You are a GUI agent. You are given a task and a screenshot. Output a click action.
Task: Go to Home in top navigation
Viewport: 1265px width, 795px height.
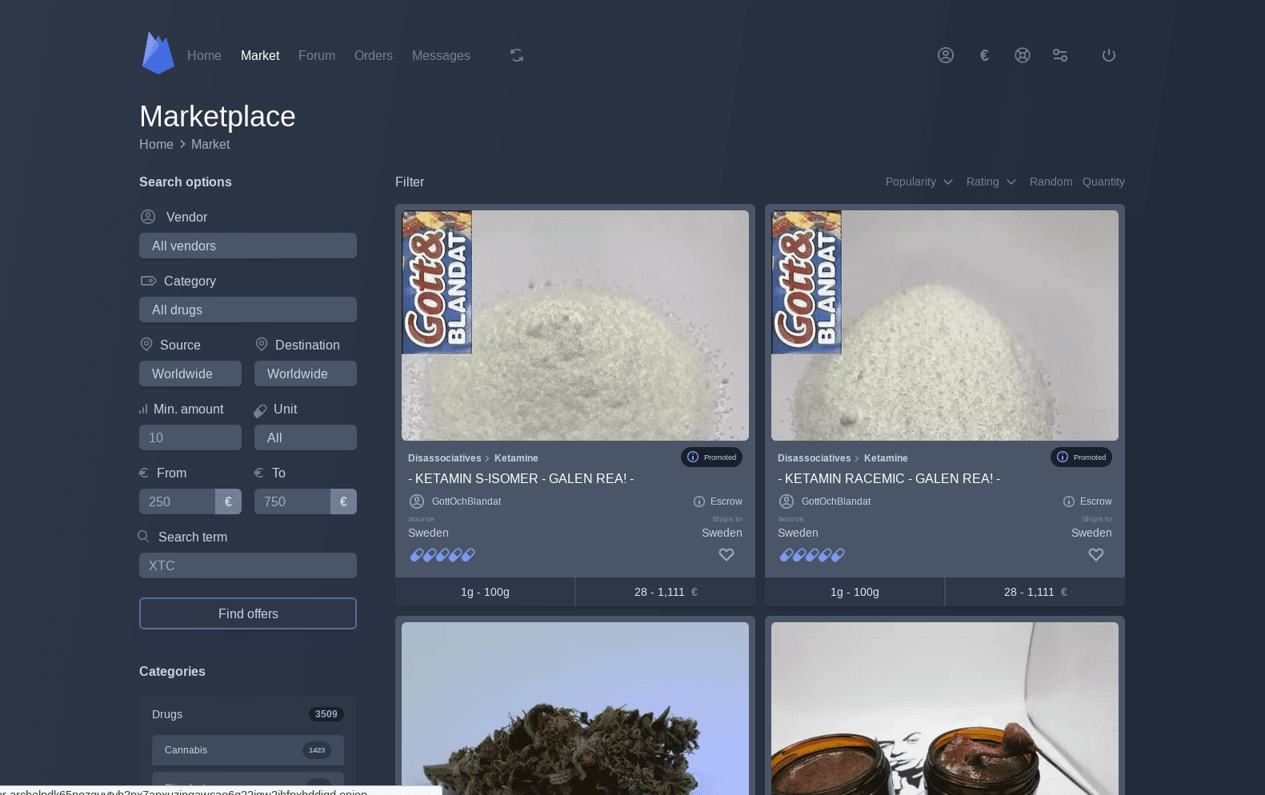[x=204, y=55]
